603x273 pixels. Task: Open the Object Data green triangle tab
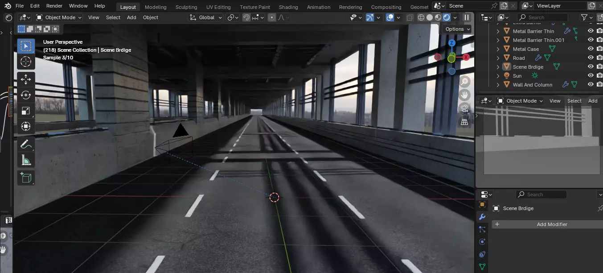click(482, 267)
